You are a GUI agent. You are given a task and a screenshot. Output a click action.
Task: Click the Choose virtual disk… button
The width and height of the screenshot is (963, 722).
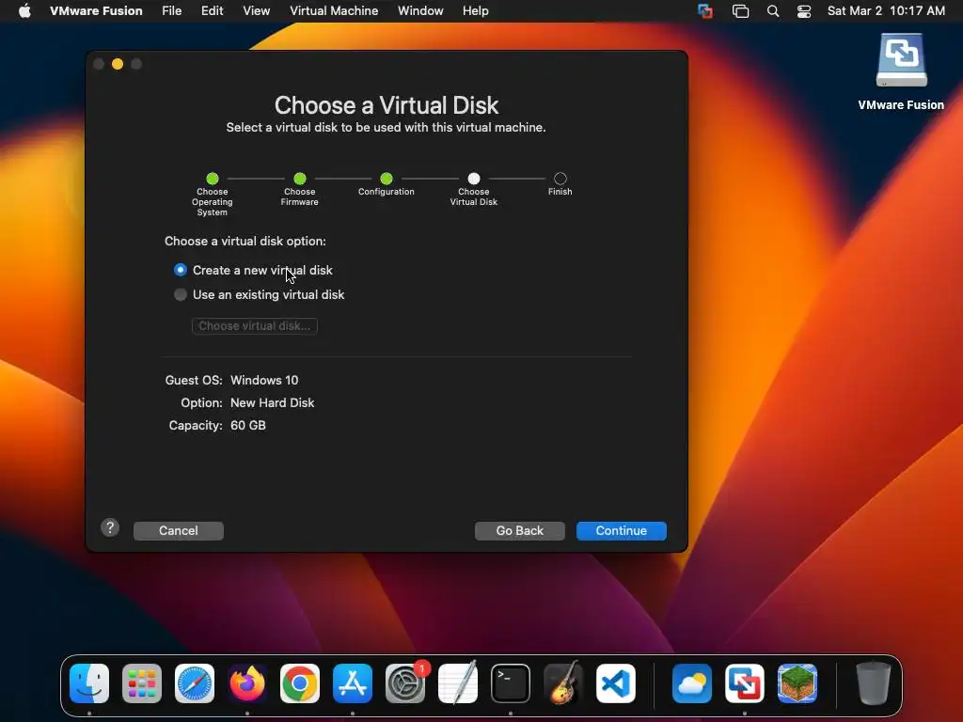254,326
